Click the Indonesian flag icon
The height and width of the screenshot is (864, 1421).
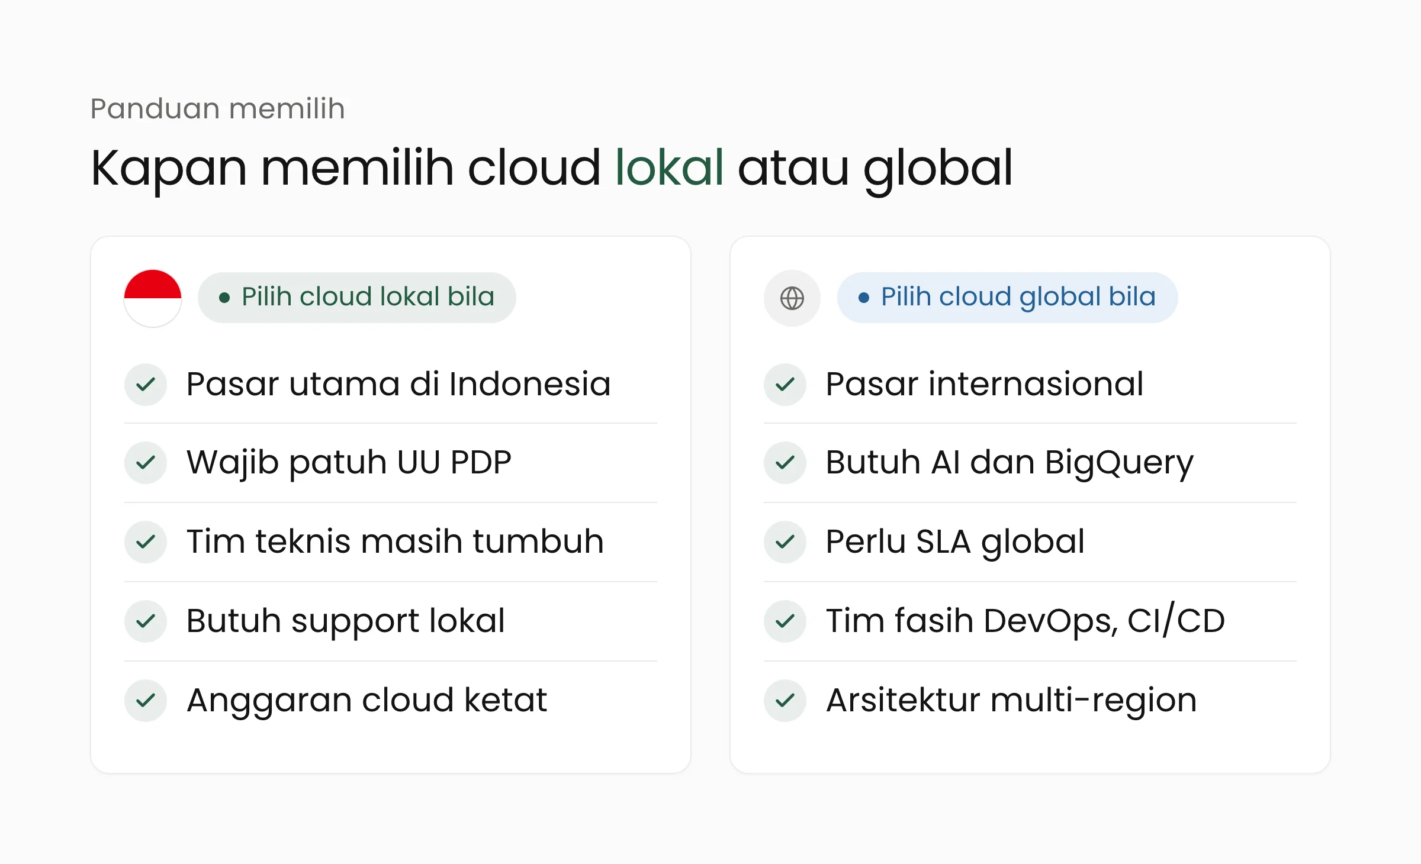[153, 298]
